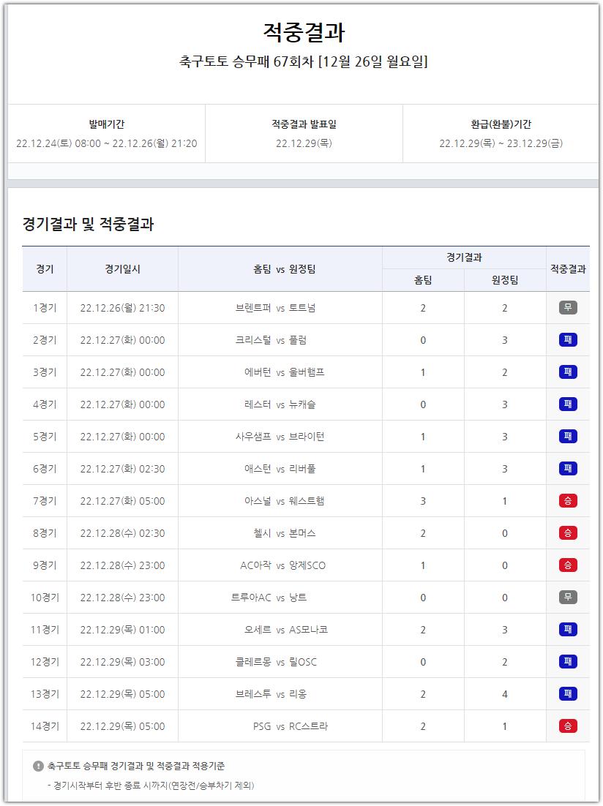Click the date 22.12.28(수) 02:30
Image resolution: width=603 pixels, height=806 pixels.
pos(122,533)
